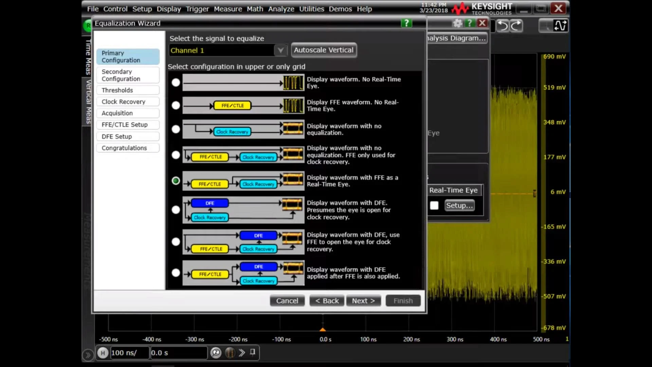Open the Control menu
This screenshot has width=652, height=367.
(115, 9)
